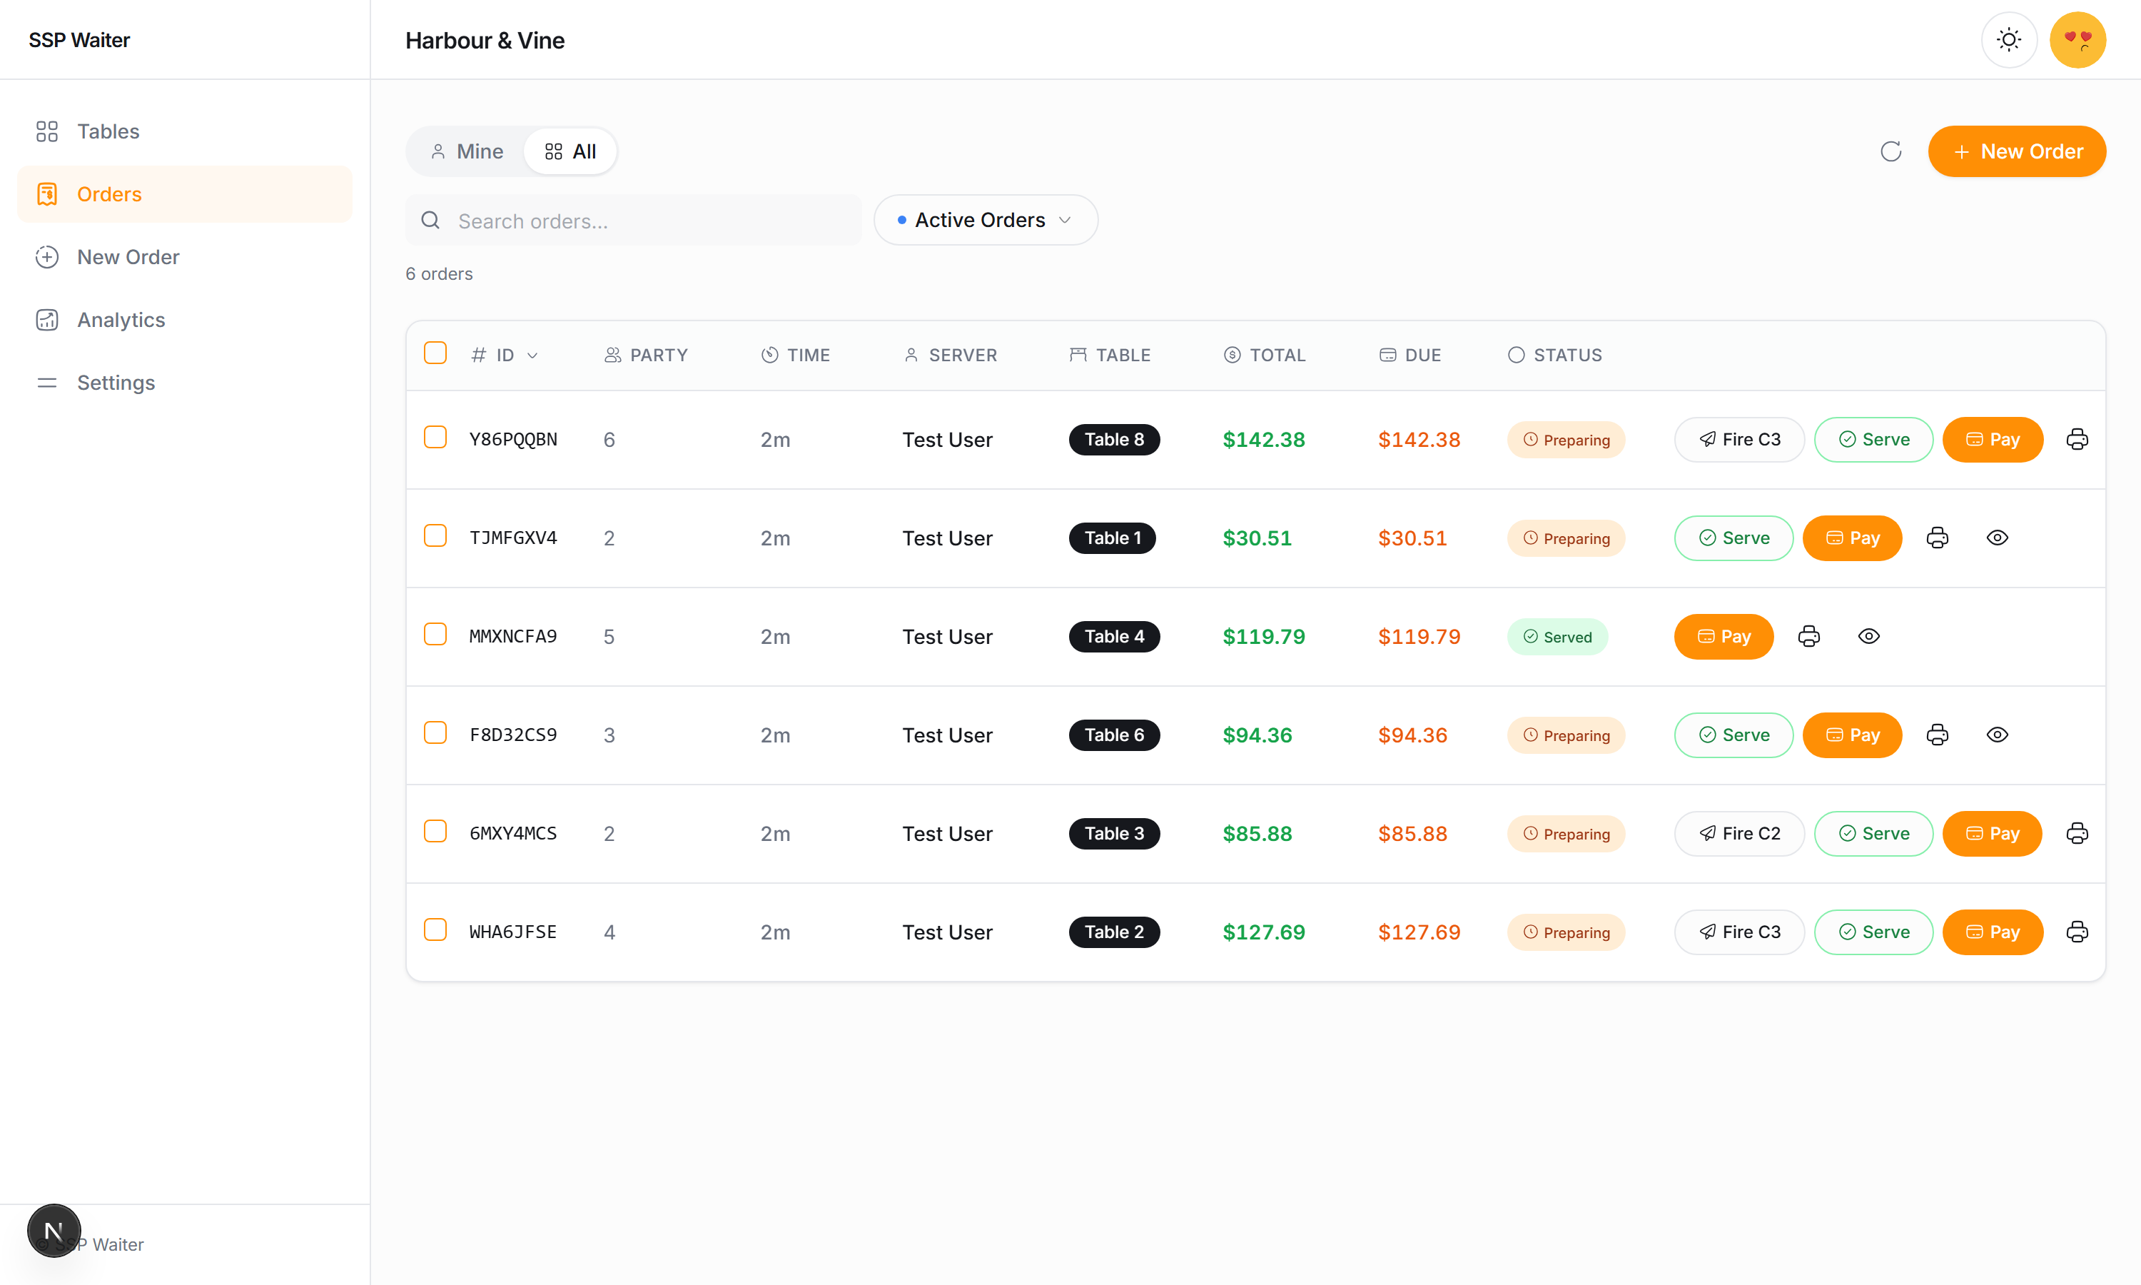The height and width of the screenshot is (1285, 2141).
Task: Fire C3 for order Y86PQQBN
Action: pyautogui.click(x=1738, y=440)
